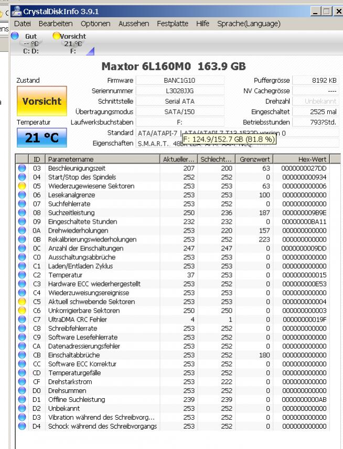
Task: Select the Software ECC Korrektur row text
Action: click(82, 364)
